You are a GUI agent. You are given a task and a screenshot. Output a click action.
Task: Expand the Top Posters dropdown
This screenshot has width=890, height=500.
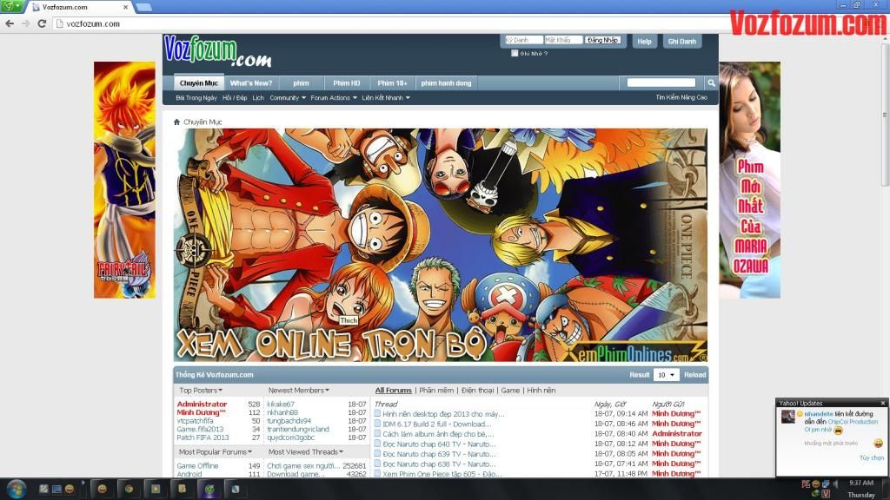point(201,391)
